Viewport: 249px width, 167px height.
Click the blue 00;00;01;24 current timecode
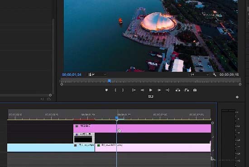point(72,74)
